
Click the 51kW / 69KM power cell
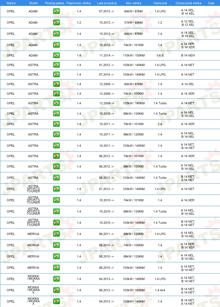(133, 22)
